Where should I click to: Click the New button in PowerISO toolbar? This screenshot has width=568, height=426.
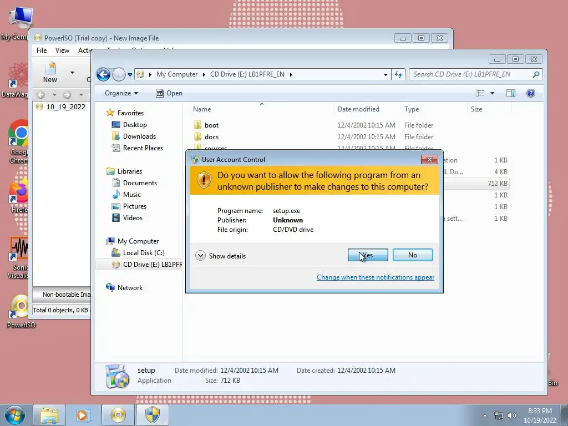tap(50, 73)
